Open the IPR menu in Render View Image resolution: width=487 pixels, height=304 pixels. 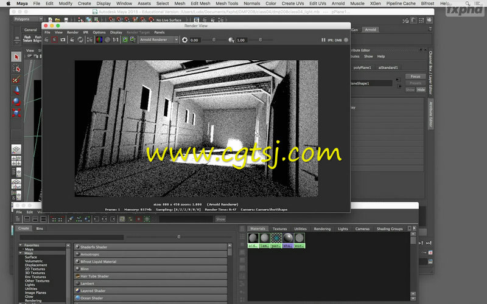coord(86,32)
